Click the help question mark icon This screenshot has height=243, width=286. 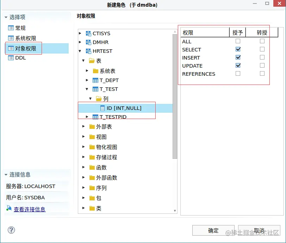11,230
